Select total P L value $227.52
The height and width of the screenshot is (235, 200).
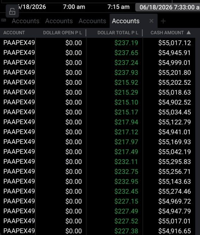pos(126,221)
